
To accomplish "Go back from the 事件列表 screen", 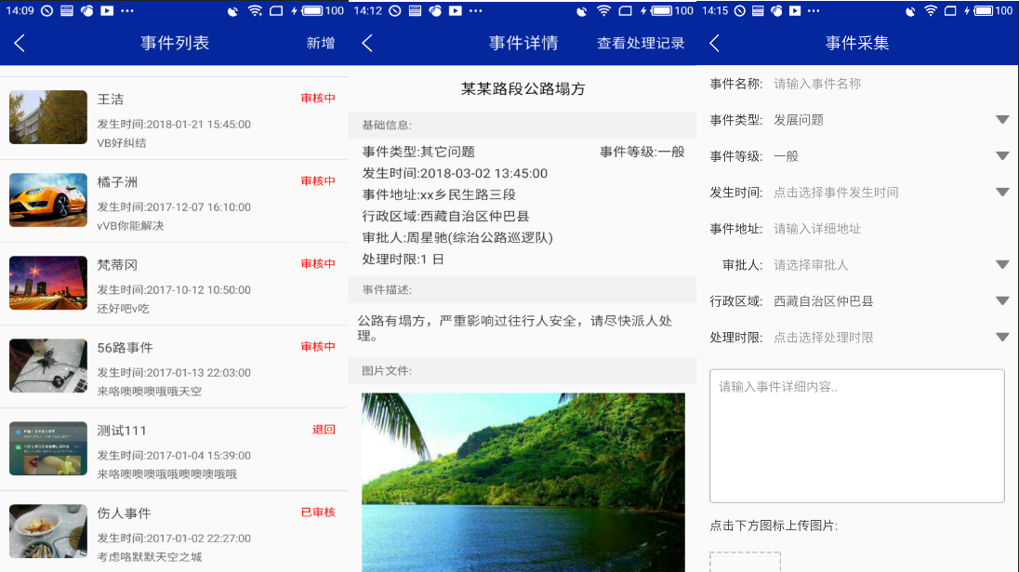I will click(20, 44).
